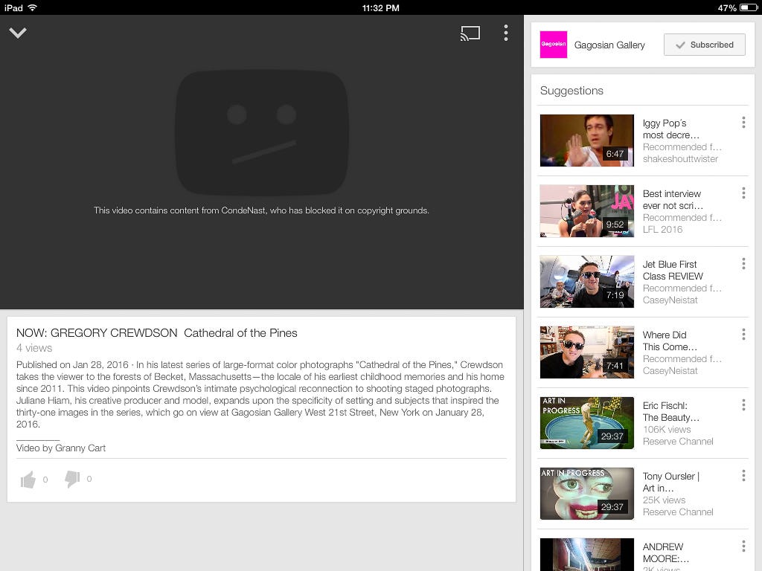Open Best interview ever not scri… title
This screenshot has width=762, height=571.
[673, 199]
